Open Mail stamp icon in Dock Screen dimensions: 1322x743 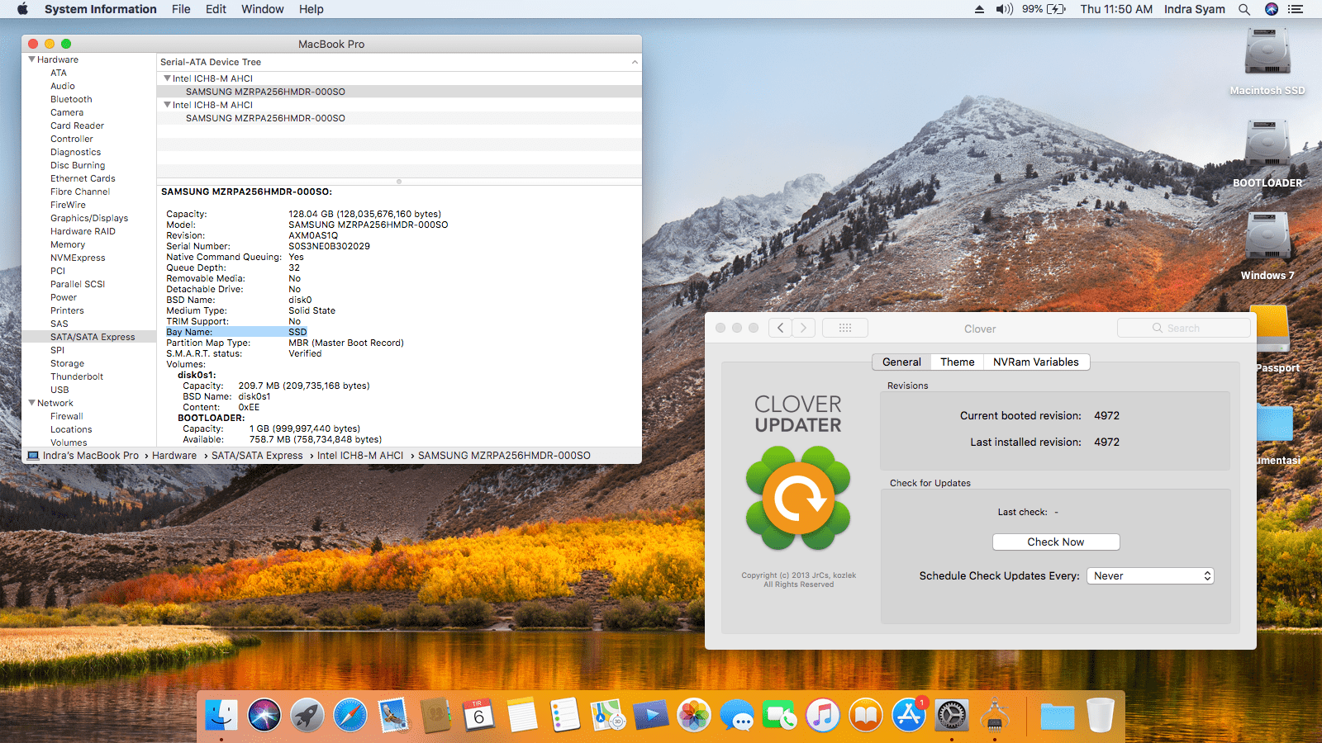tap(393, 715)
